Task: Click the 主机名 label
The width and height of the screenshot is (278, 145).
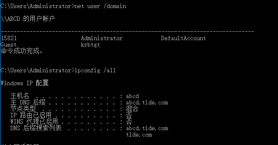Action: tap(20, 96)
